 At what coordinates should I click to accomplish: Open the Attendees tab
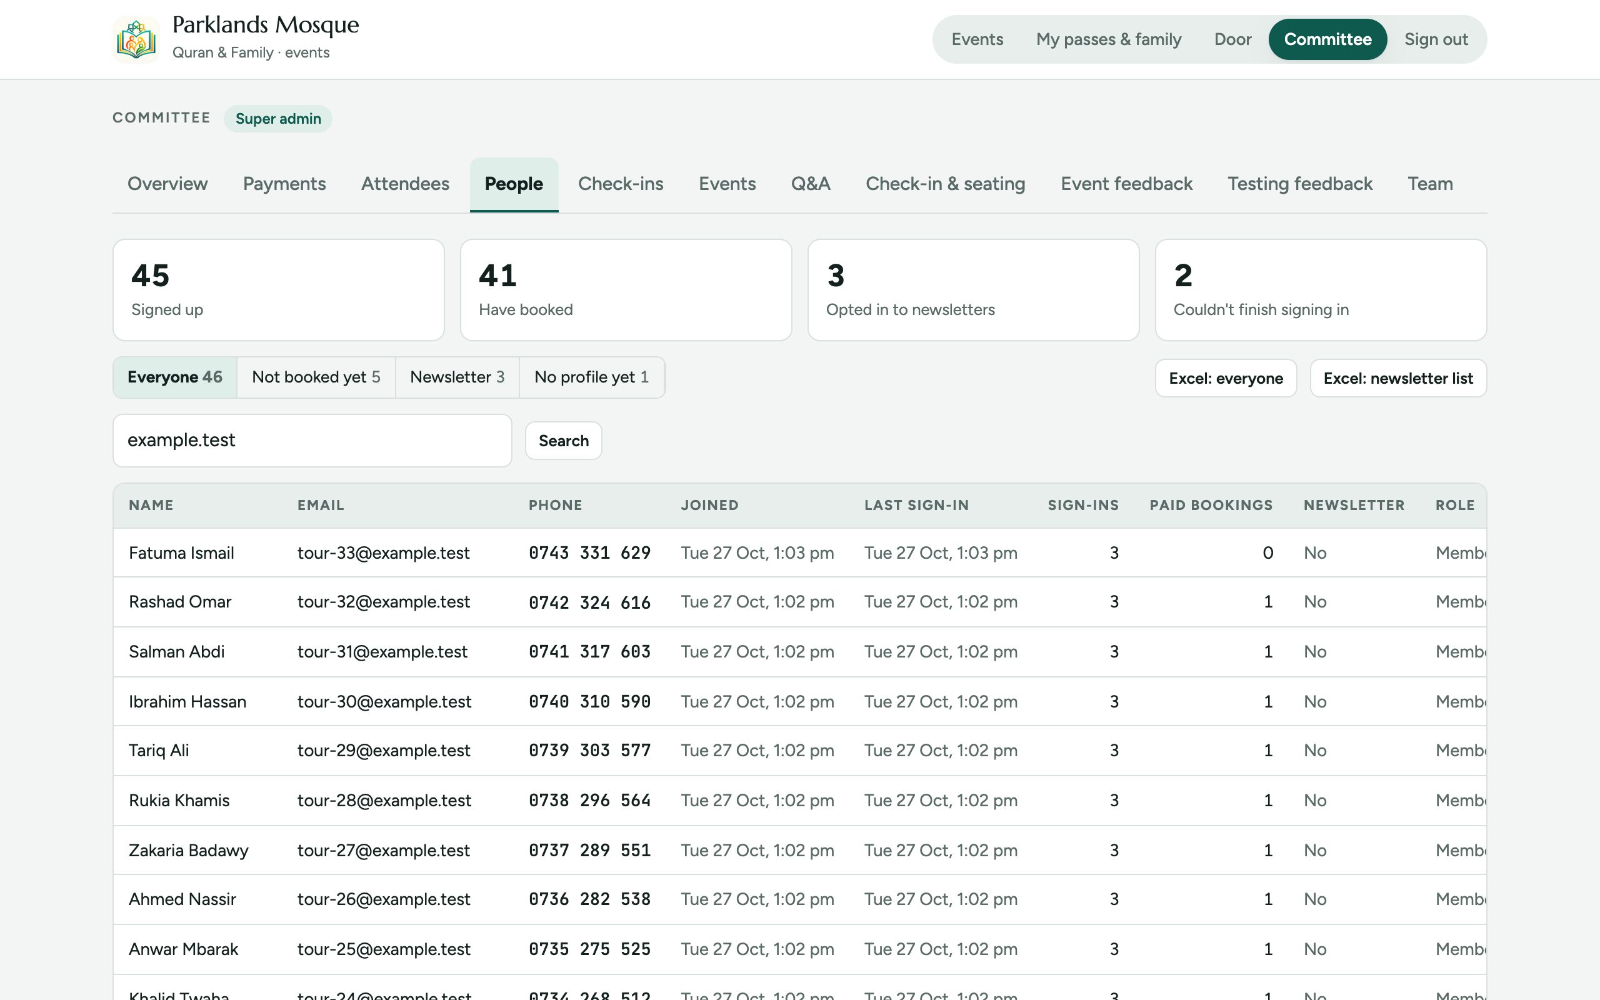click(405, 184)
